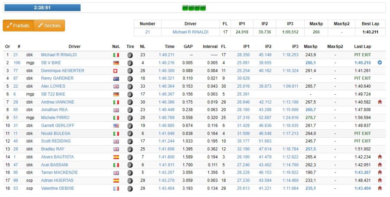Viewport: 390px width, 197px height.
Task: Click the USA flag beside Garrett GERLOFF
Action: tap(116, 126)
